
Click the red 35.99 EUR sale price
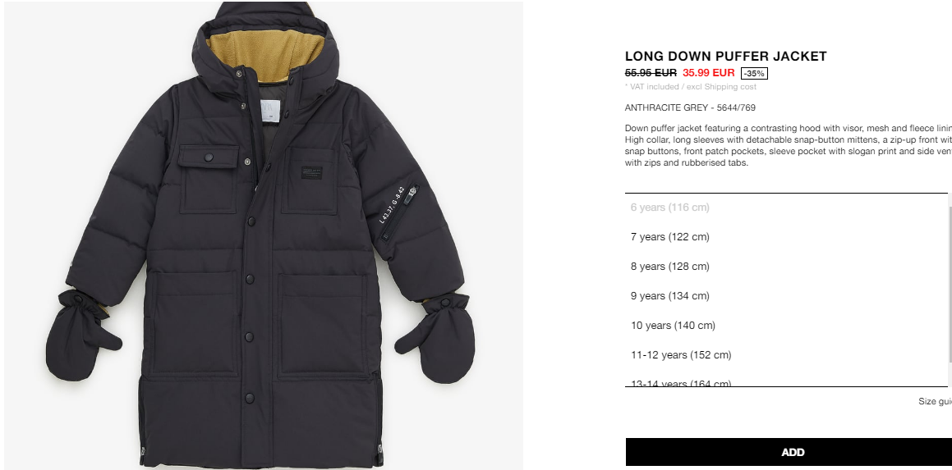pos(709,73)
